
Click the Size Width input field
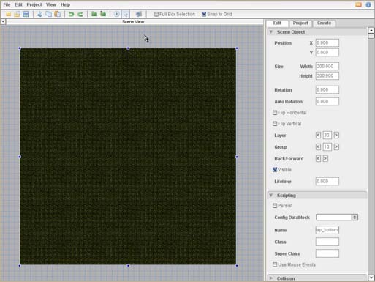327,66
